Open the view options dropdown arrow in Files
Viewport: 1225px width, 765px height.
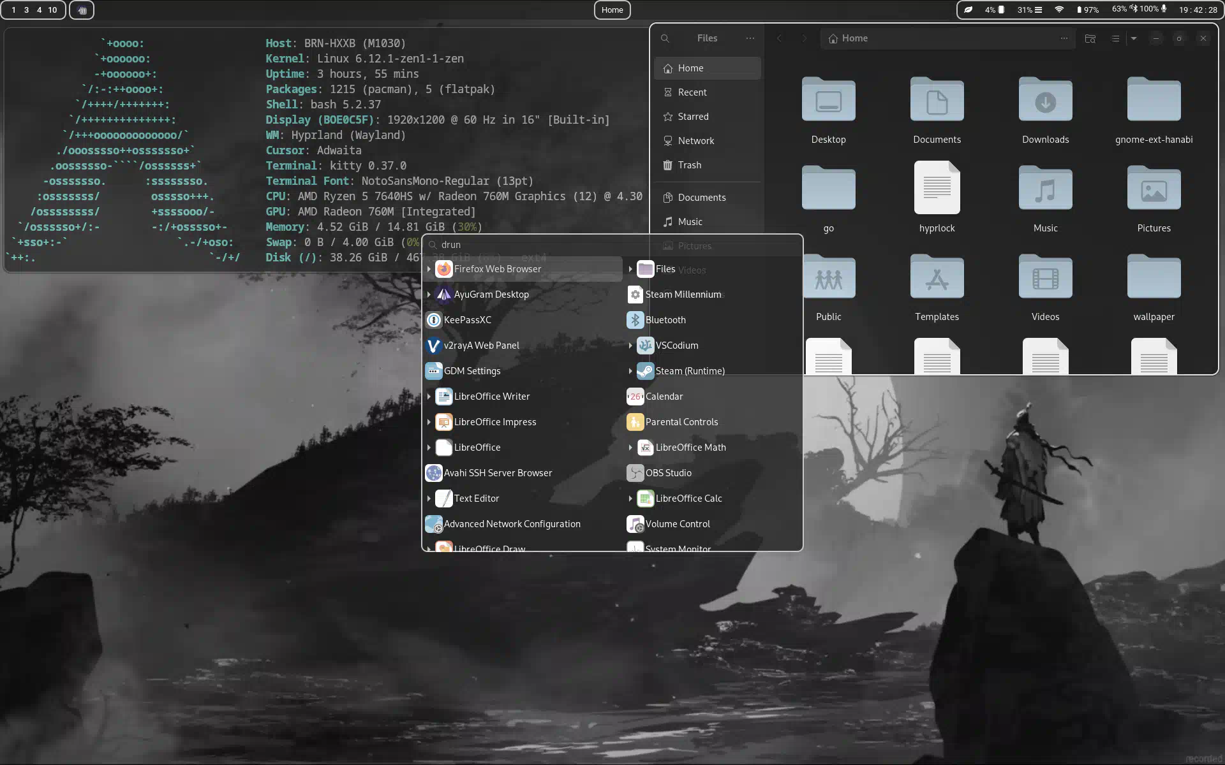click(1134, 38)
